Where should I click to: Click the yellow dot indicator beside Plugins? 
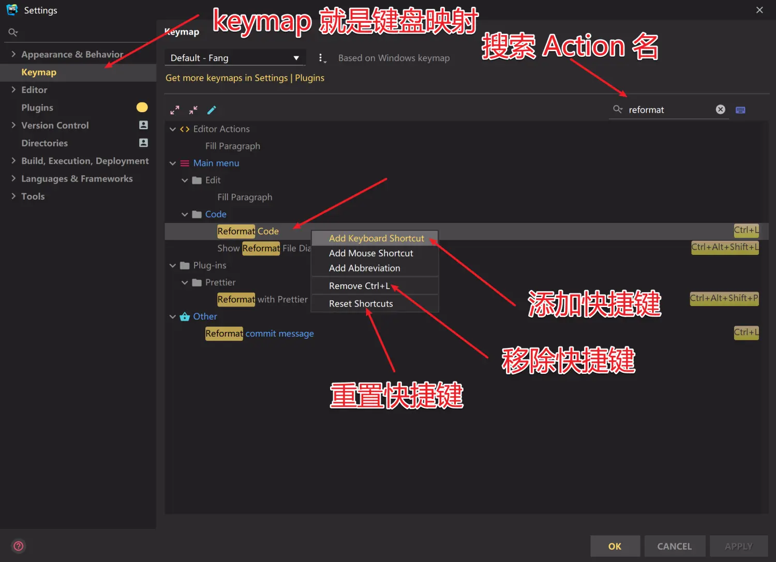pos(142,107)
